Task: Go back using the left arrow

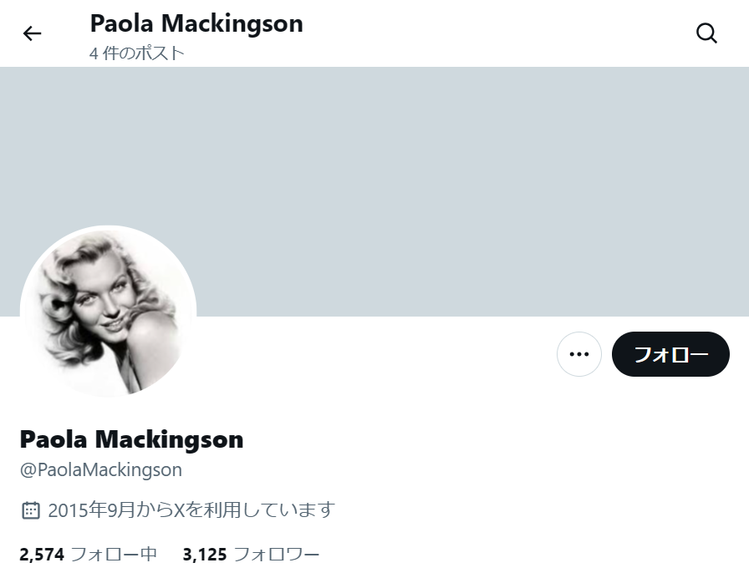Action: pyautogui.click(x=32, y=33)
